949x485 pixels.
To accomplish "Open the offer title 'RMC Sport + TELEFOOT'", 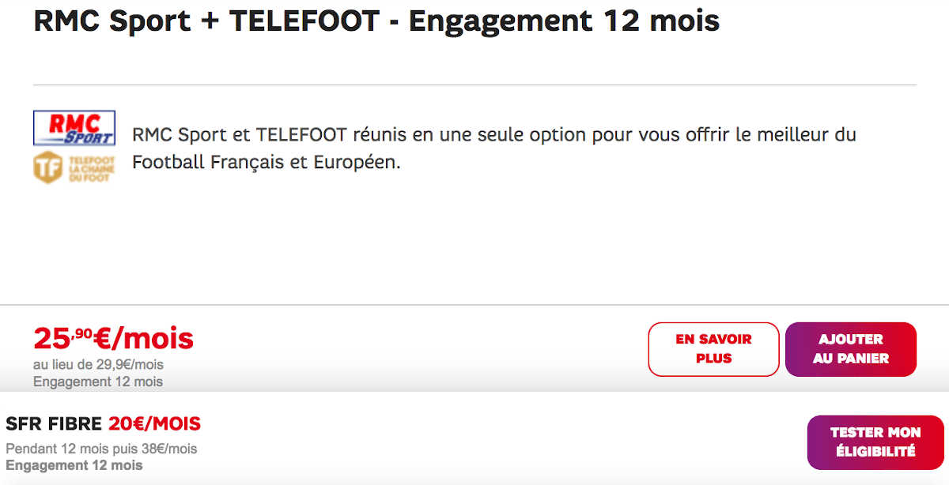I will pos(376,21).
